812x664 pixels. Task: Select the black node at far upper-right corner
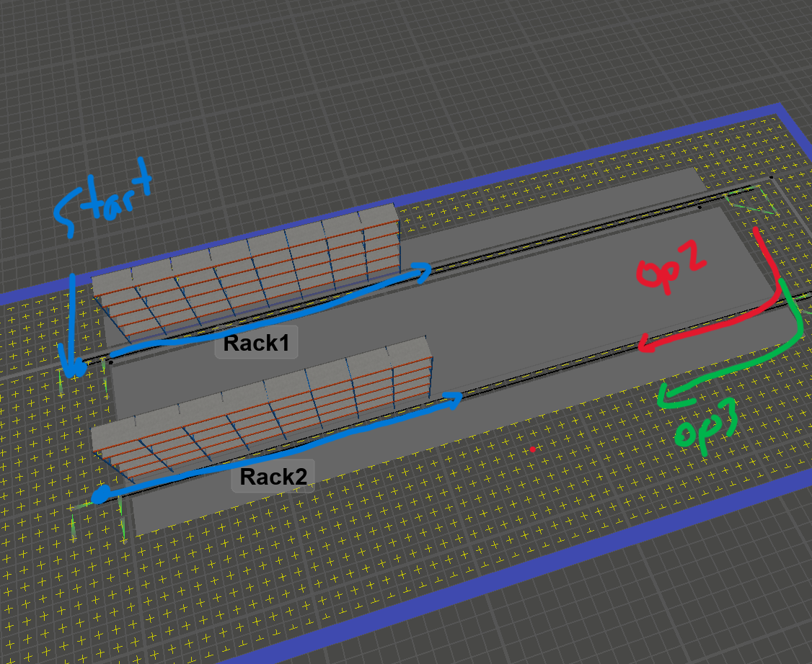(771, 176)
